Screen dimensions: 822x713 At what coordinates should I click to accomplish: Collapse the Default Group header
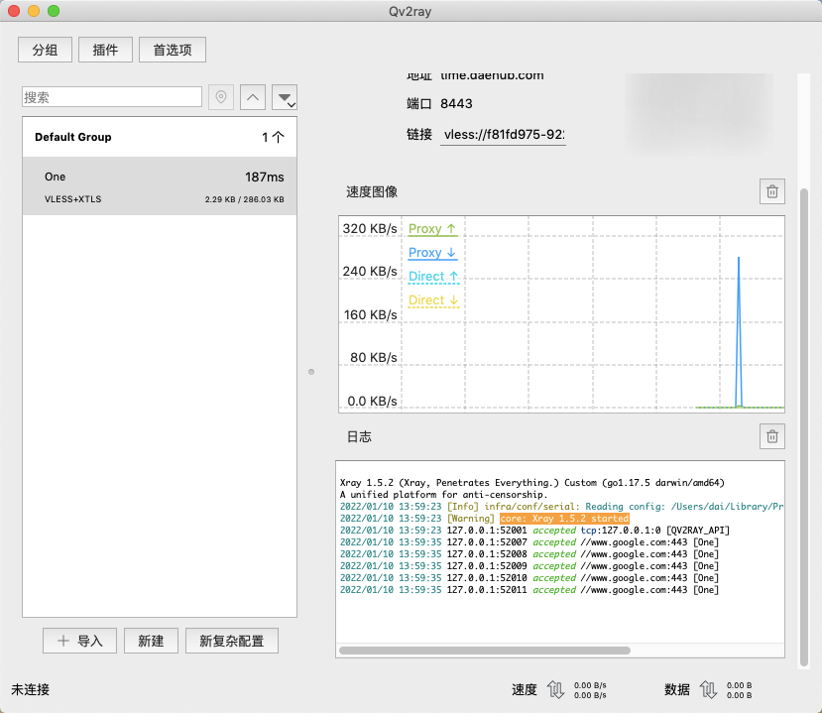[x=160, y=137]
